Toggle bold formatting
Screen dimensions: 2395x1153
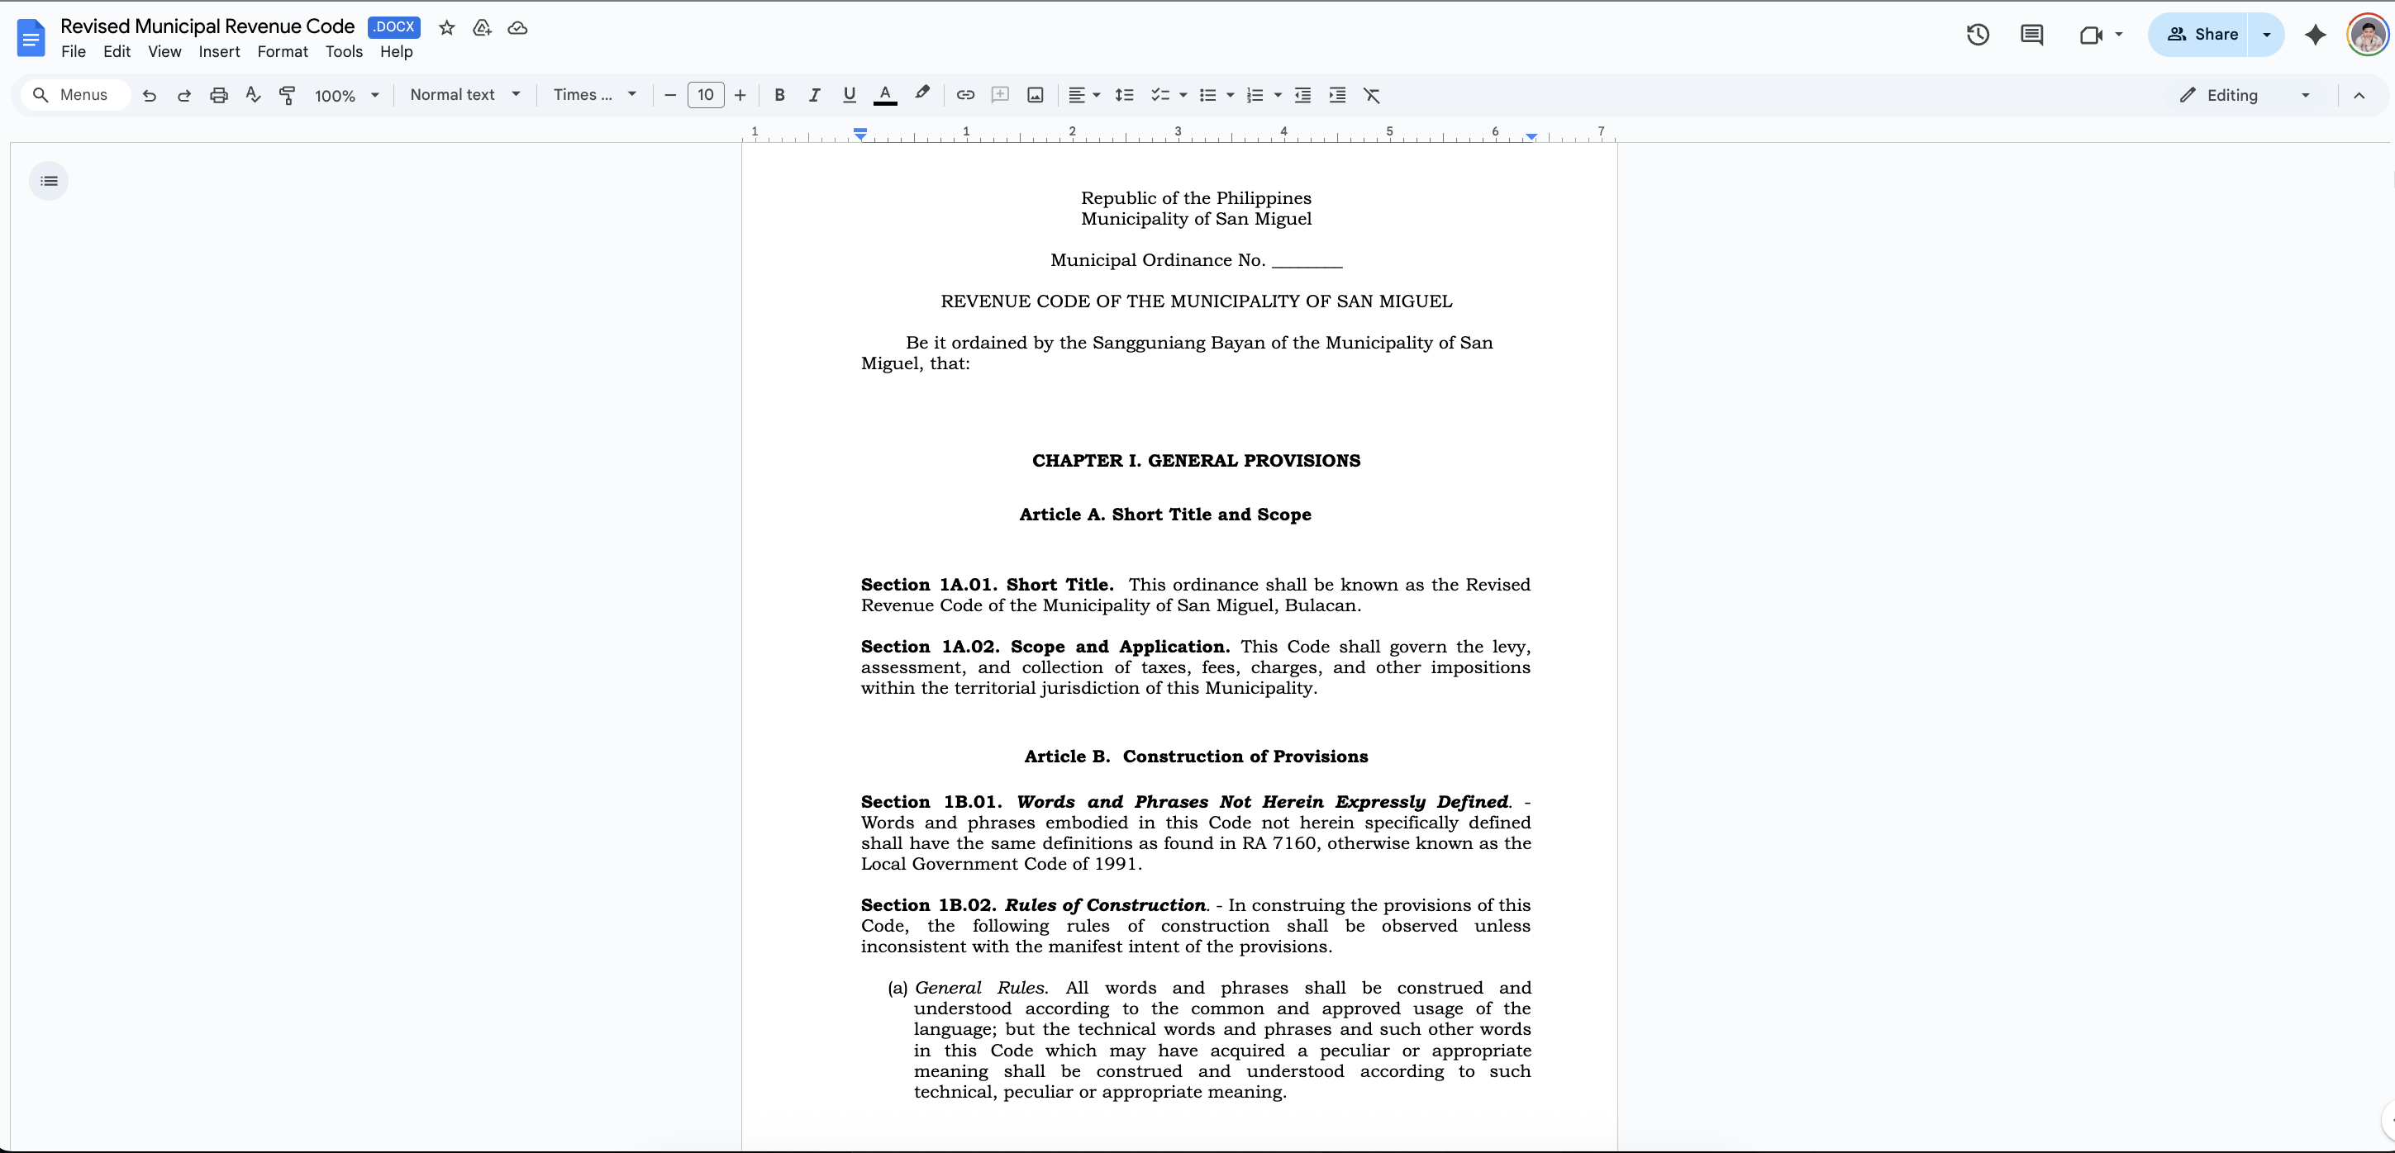click(779, 95)
